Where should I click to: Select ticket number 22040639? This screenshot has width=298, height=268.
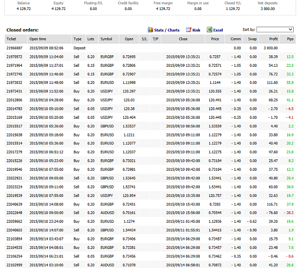pos(14,204)
